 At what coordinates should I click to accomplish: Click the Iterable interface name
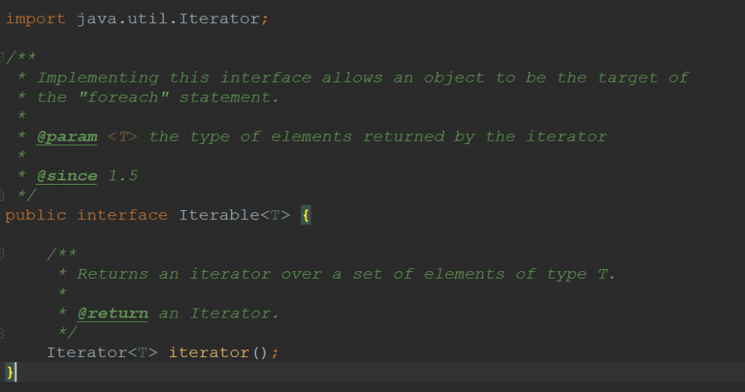(219, 215)
